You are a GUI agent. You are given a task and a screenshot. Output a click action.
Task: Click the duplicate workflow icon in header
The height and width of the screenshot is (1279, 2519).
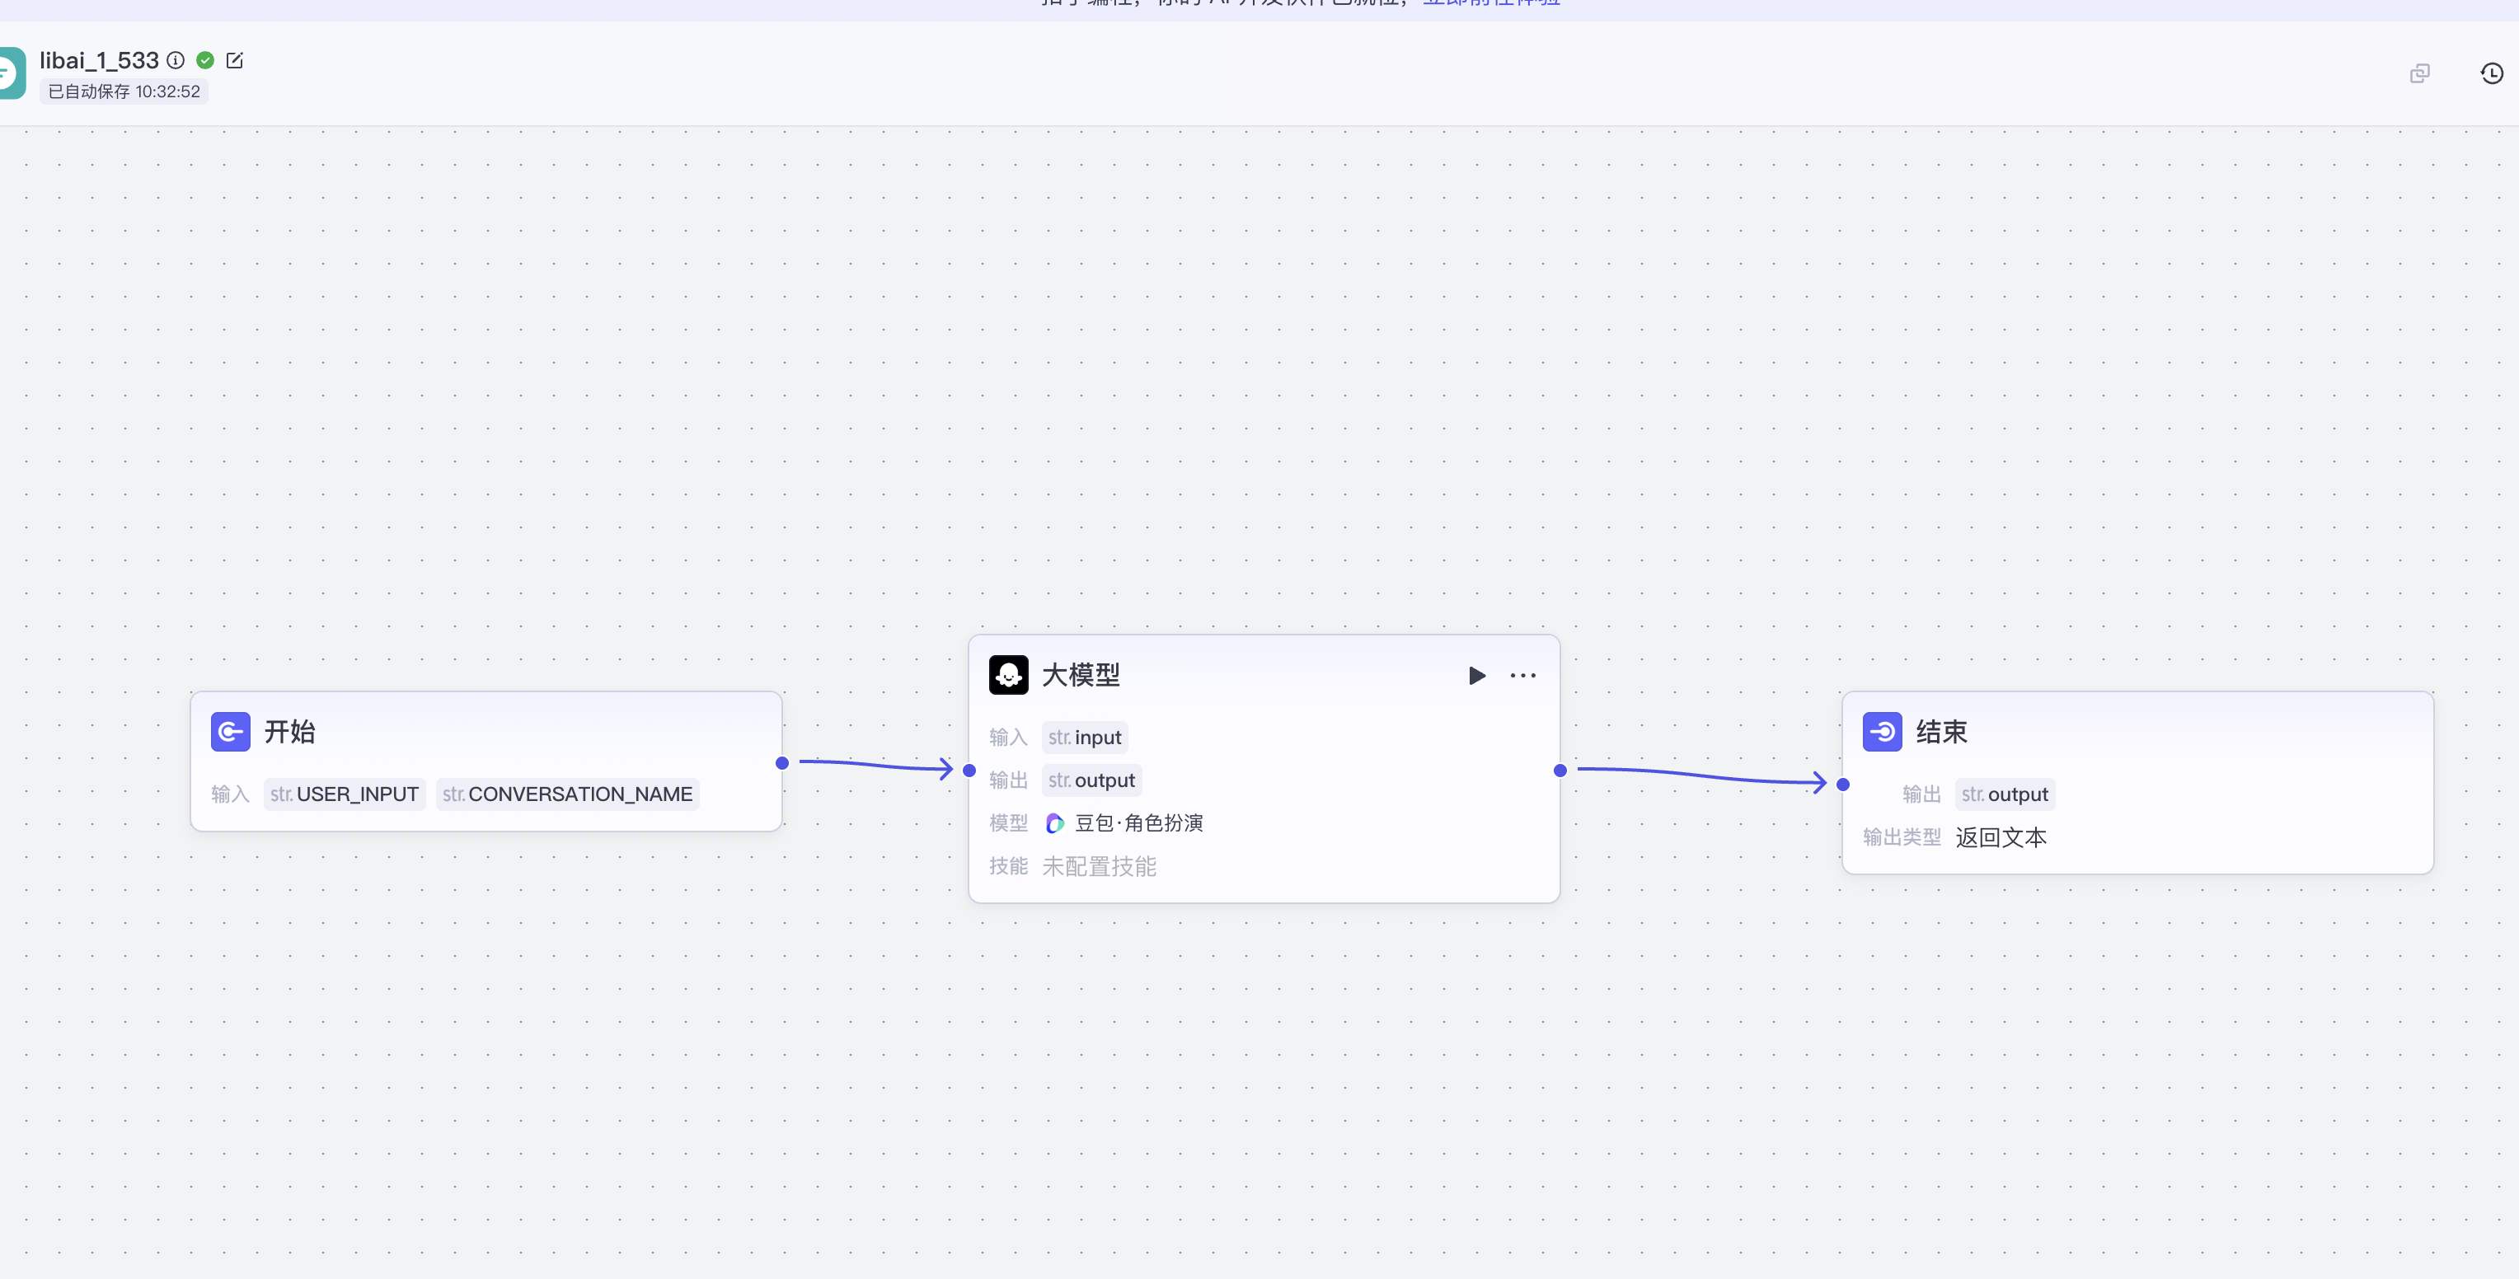click(x=2419, y=73)
